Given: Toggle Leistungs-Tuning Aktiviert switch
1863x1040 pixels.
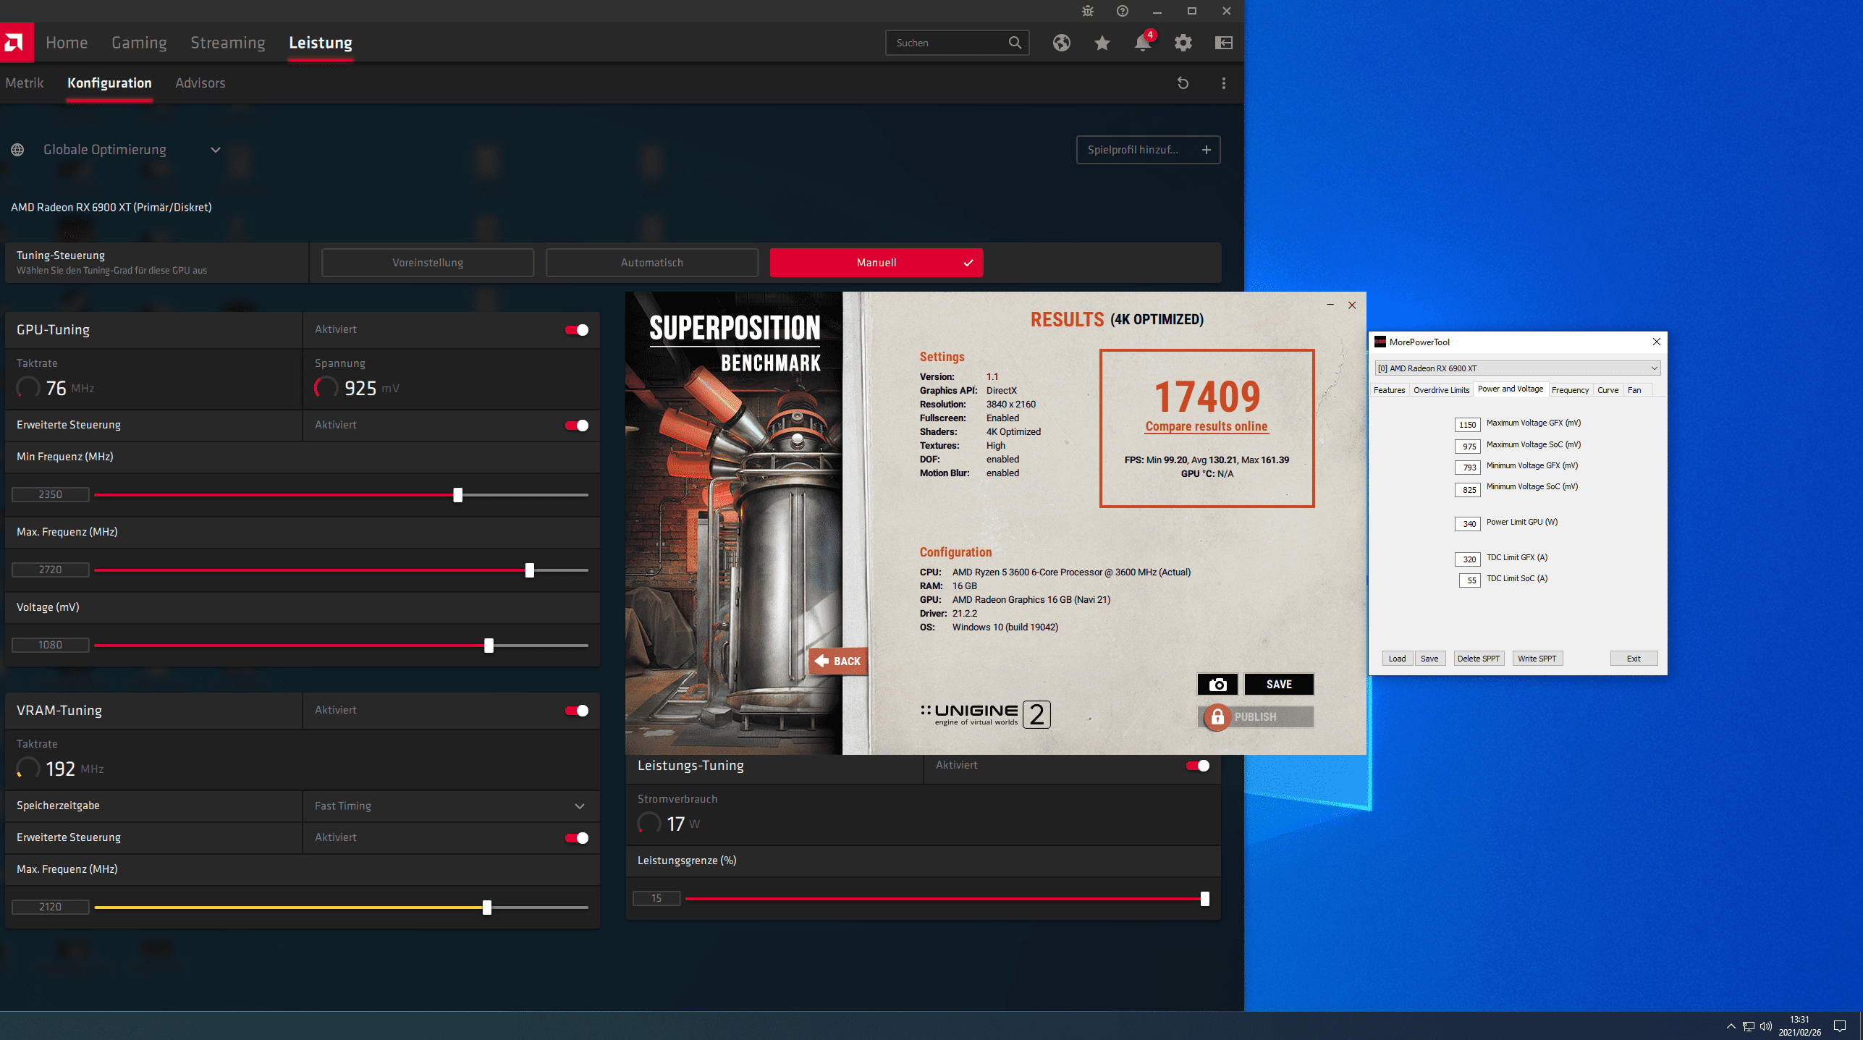Looking at the screenshot, I should pos(1198,766).
